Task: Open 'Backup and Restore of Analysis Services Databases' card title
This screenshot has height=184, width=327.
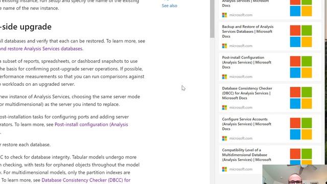Action: click(247, 32)
